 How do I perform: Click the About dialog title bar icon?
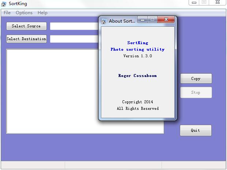click(x=104, y=21)
